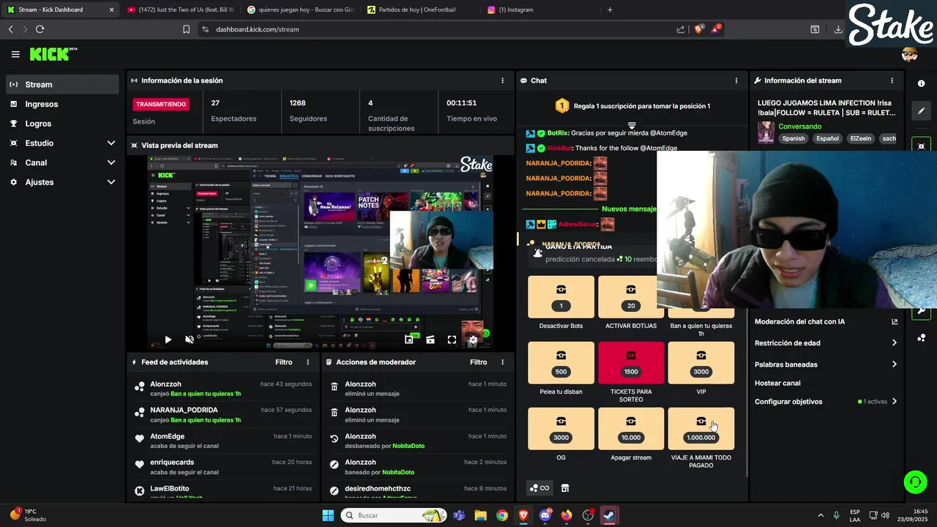Screen dimensions: 937x527
Task: Toggle picture-in-picture in stream preview
Action: (x=409, y=340)
